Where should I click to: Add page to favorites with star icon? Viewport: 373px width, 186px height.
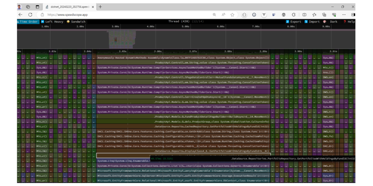coord(233,15)
